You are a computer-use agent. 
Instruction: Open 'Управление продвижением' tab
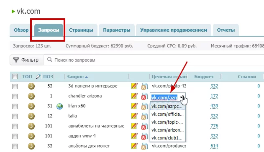tap(174, 30)
